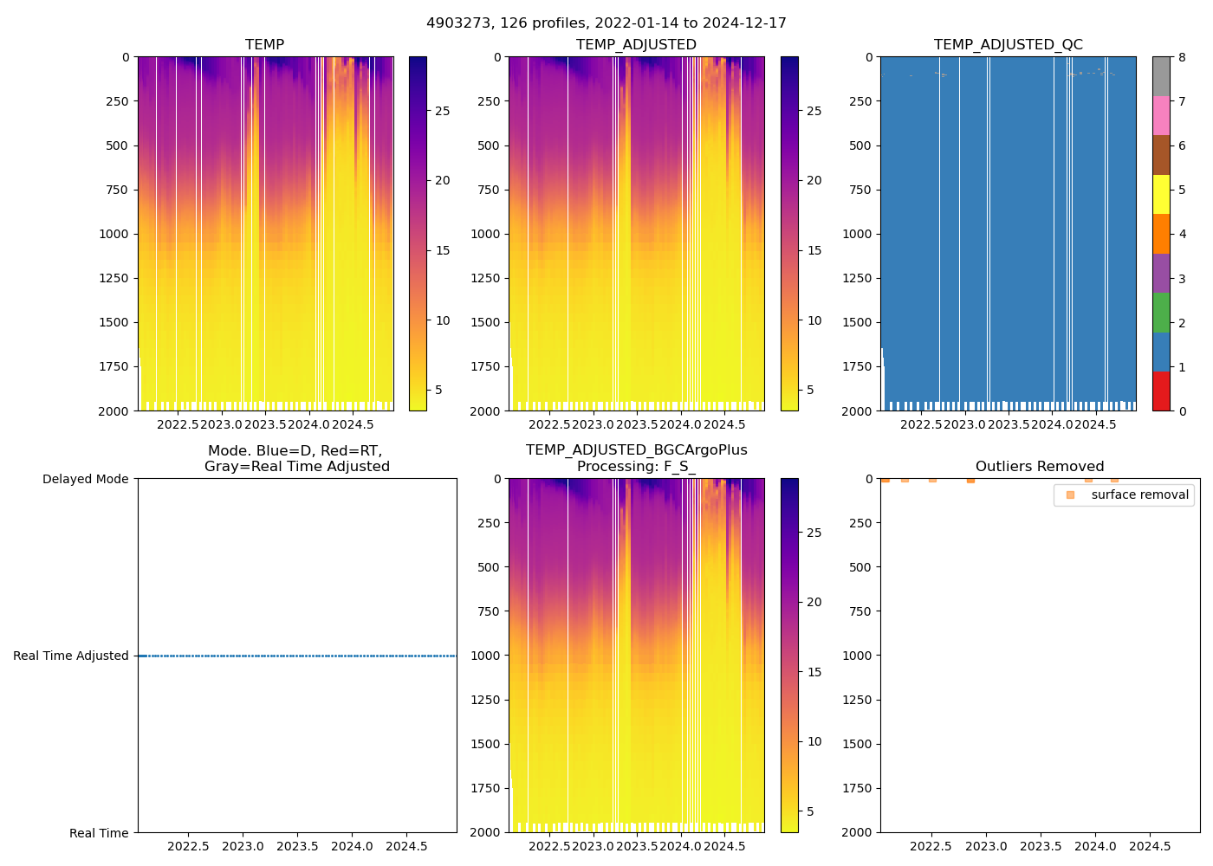Image resolution: width=1213 pixels, height=866 pixels.
Task: Click the 'Outliers Removed' plot title
Action: (x=1040, y=466)
